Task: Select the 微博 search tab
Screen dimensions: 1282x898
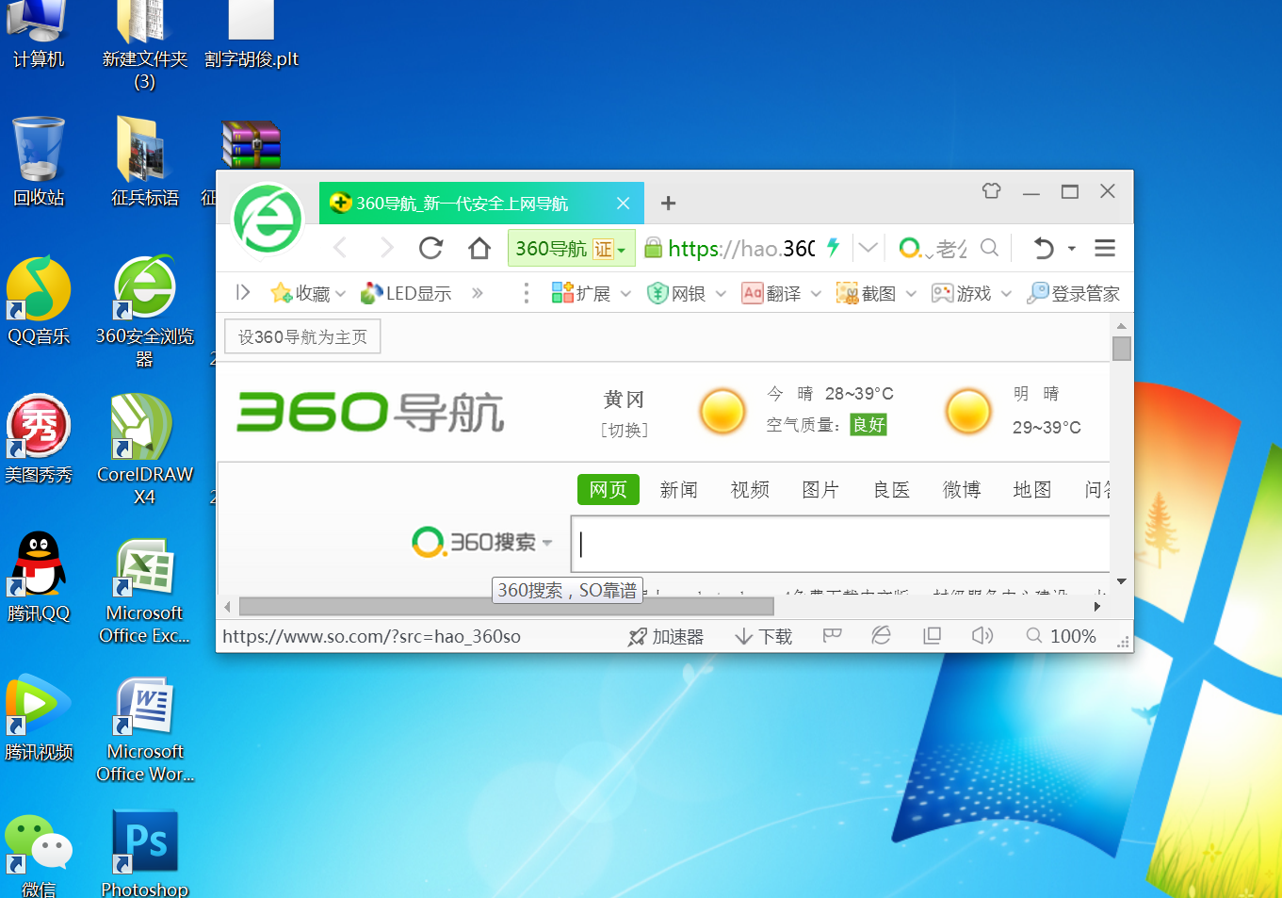Action: click(962, 489)
